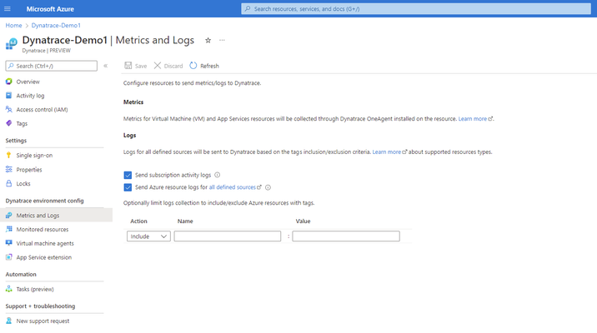Focus the tag Value input field

tap(346, 236)
